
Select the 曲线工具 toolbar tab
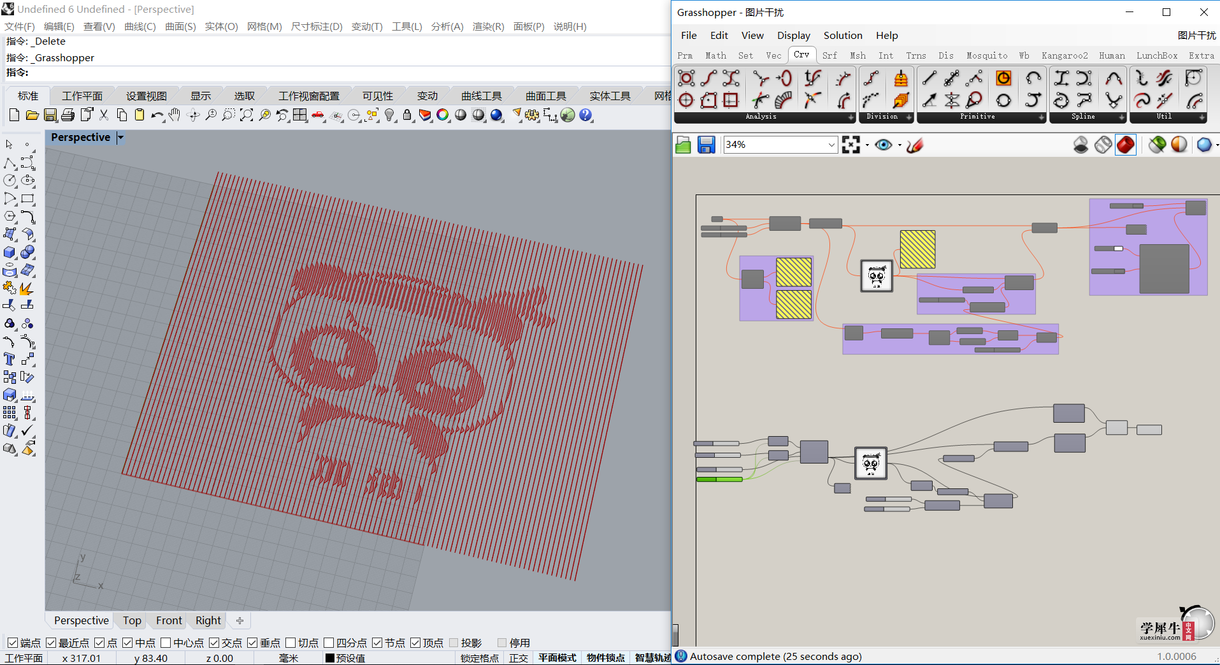(482, 96)
